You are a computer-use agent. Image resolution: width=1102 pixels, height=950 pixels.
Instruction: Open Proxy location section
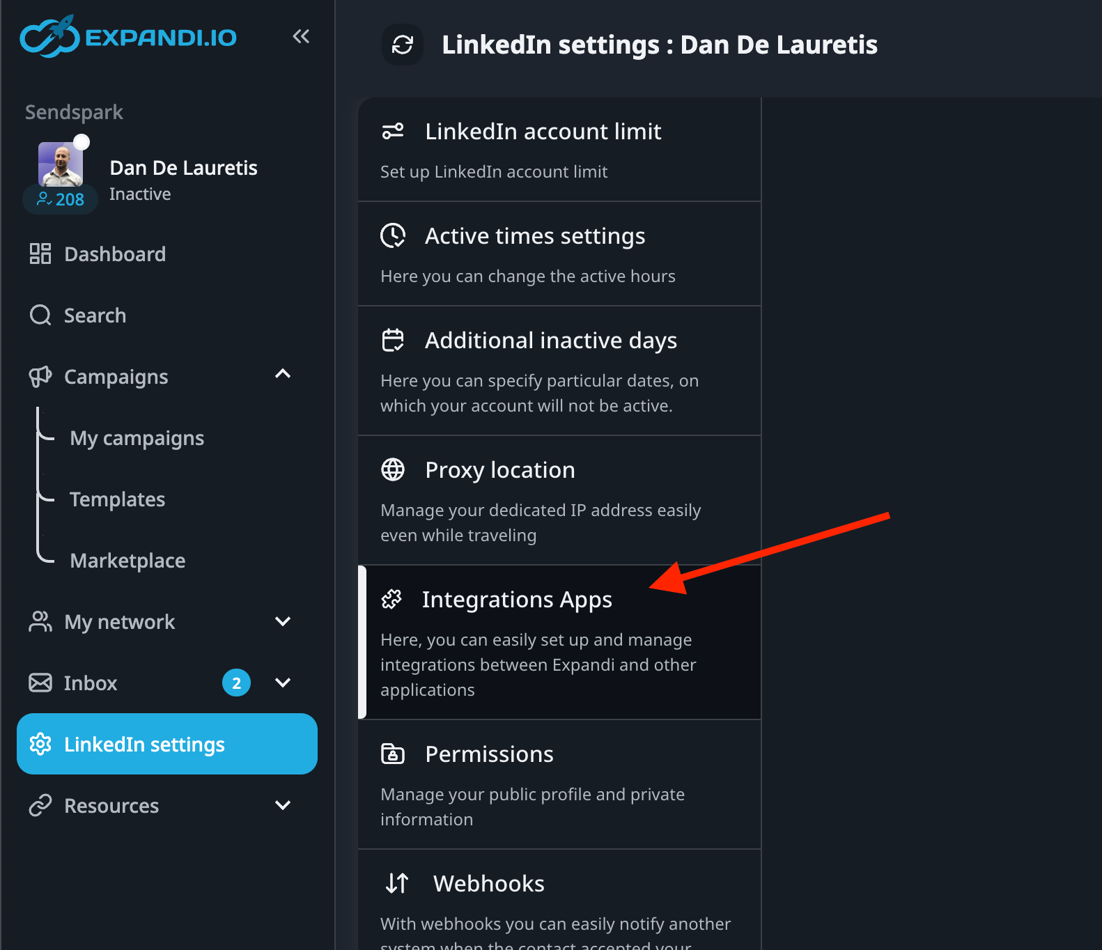(x=559, y=501)
